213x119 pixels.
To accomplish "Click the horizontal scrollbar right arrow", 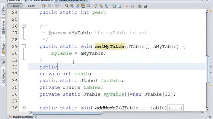I will tap(204, 113).
